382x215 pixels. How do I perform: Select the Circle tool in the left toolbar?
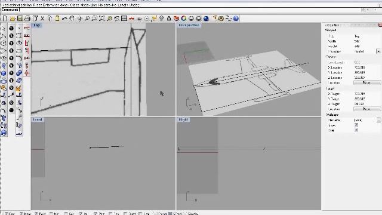[4, 44]
